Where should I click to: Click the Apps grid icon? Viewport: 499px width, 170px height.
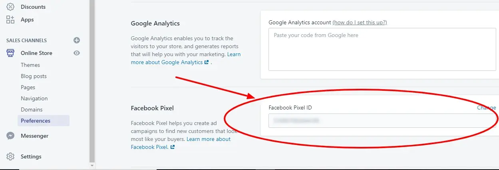tap(10, 20)
